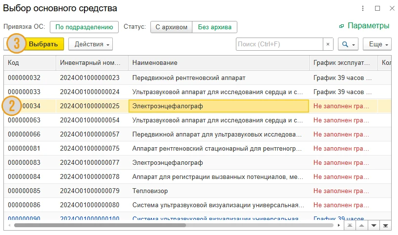The height and width of the screenshot is (235, 398).
Task: Jump to the first row of the list
Action: (x=350, y=225)
